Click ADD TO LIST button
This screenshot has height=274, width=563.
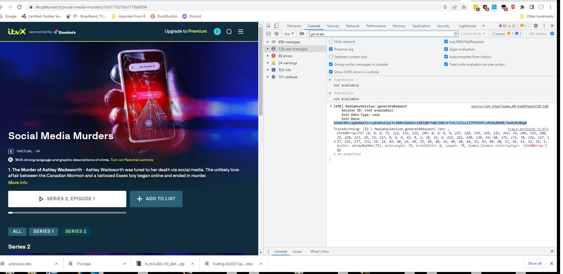tap(156, 199)
